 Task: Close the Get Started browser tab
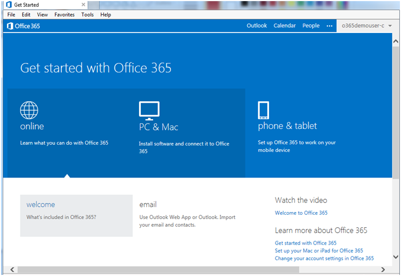point(83,5)
